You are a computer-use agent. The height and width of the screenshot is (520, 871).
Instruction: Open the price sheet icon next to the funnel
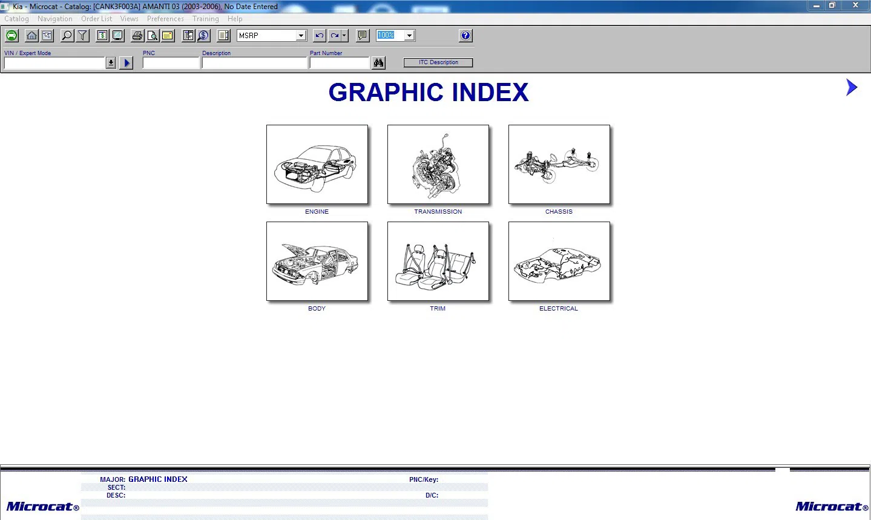pos(103,36)
